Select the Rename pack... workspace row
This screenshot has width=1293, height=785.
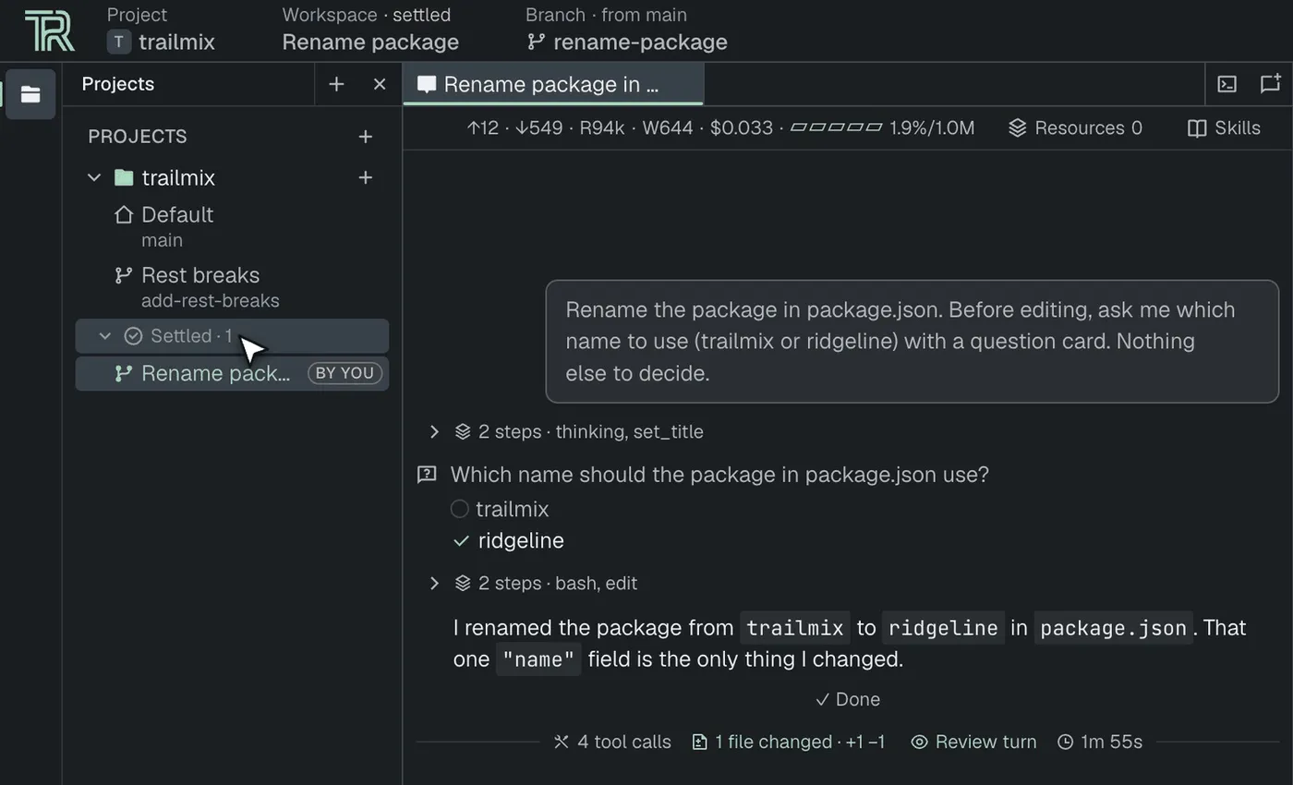[x=233, y=373]
